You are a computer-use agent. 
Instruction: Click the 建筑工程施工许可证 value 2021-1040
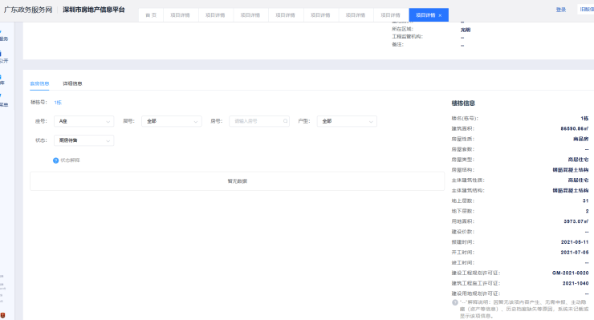tap(576, 283)
